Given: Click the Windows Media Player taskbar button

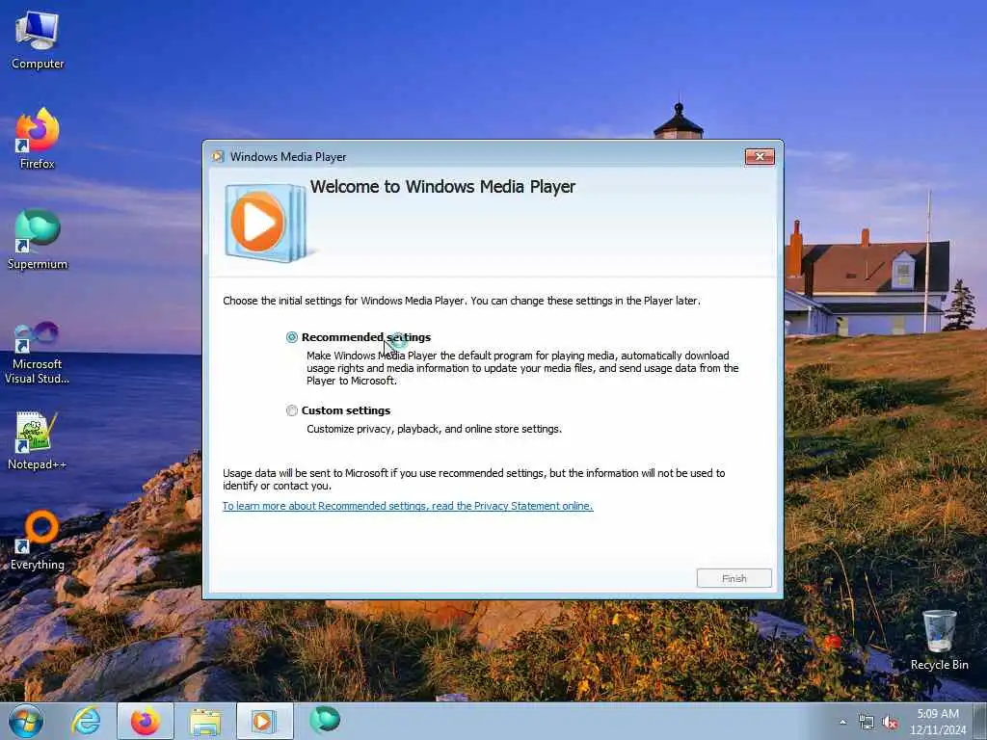Looking at the screenshot, I should click(264, 721).
